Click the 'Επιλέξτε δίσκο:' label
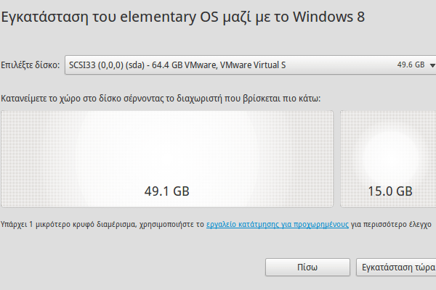This screenshot has width=436, height=290. point(30,65)
